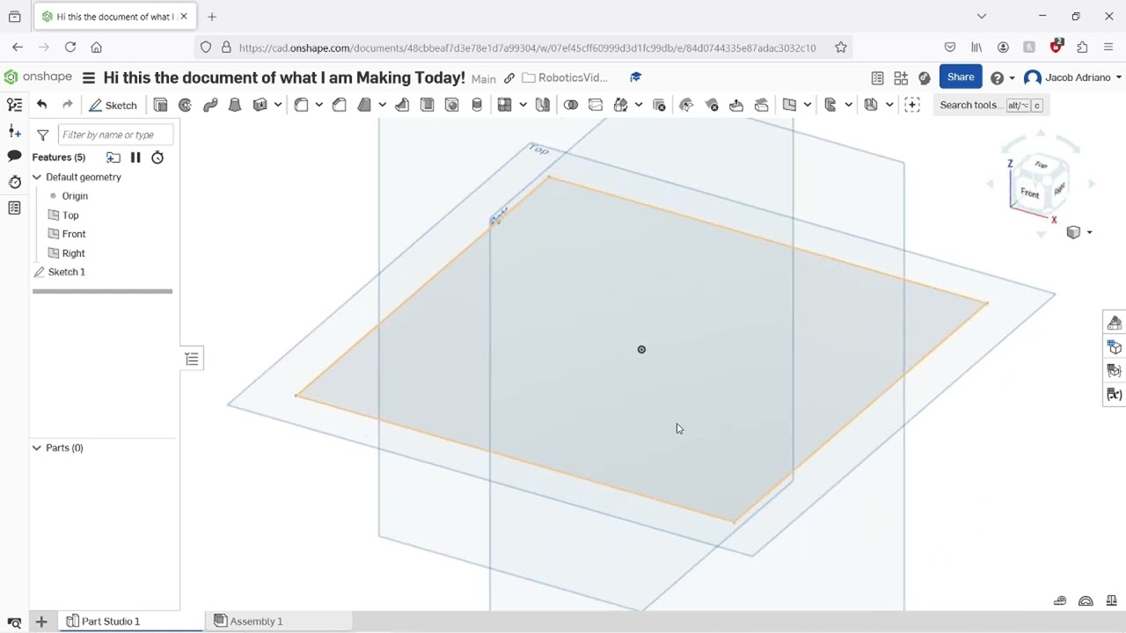Toggle bookmark star in address bar
Viewport: 1126px width, 633px height.
coord(841,47)
